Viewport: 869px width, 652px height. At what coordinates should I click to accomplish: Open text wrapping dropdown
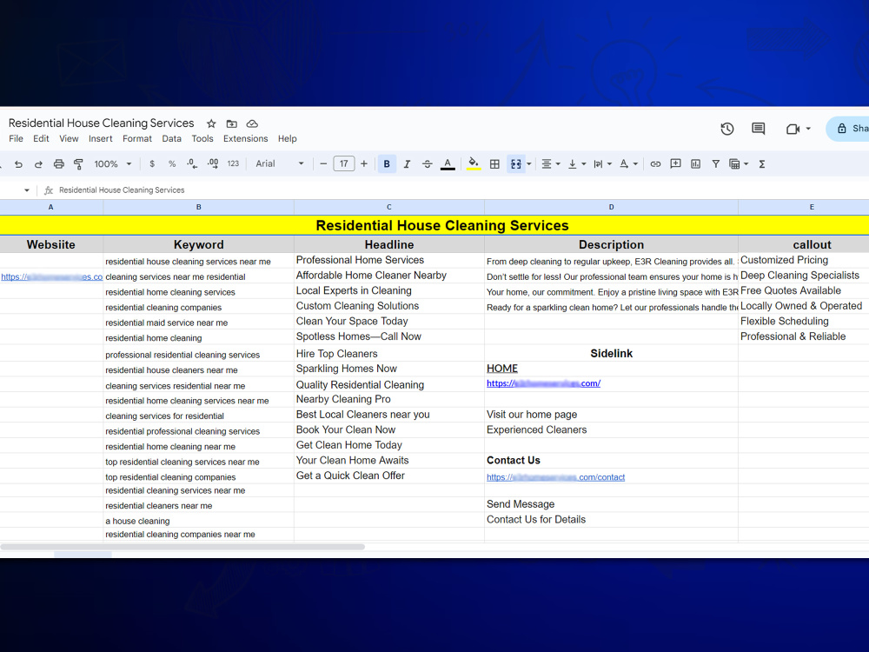602,164
